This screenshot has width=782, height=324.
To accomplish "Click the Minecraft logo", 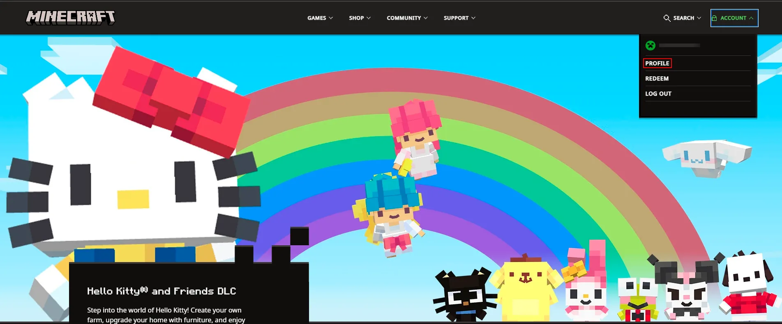I will point(70,18).
